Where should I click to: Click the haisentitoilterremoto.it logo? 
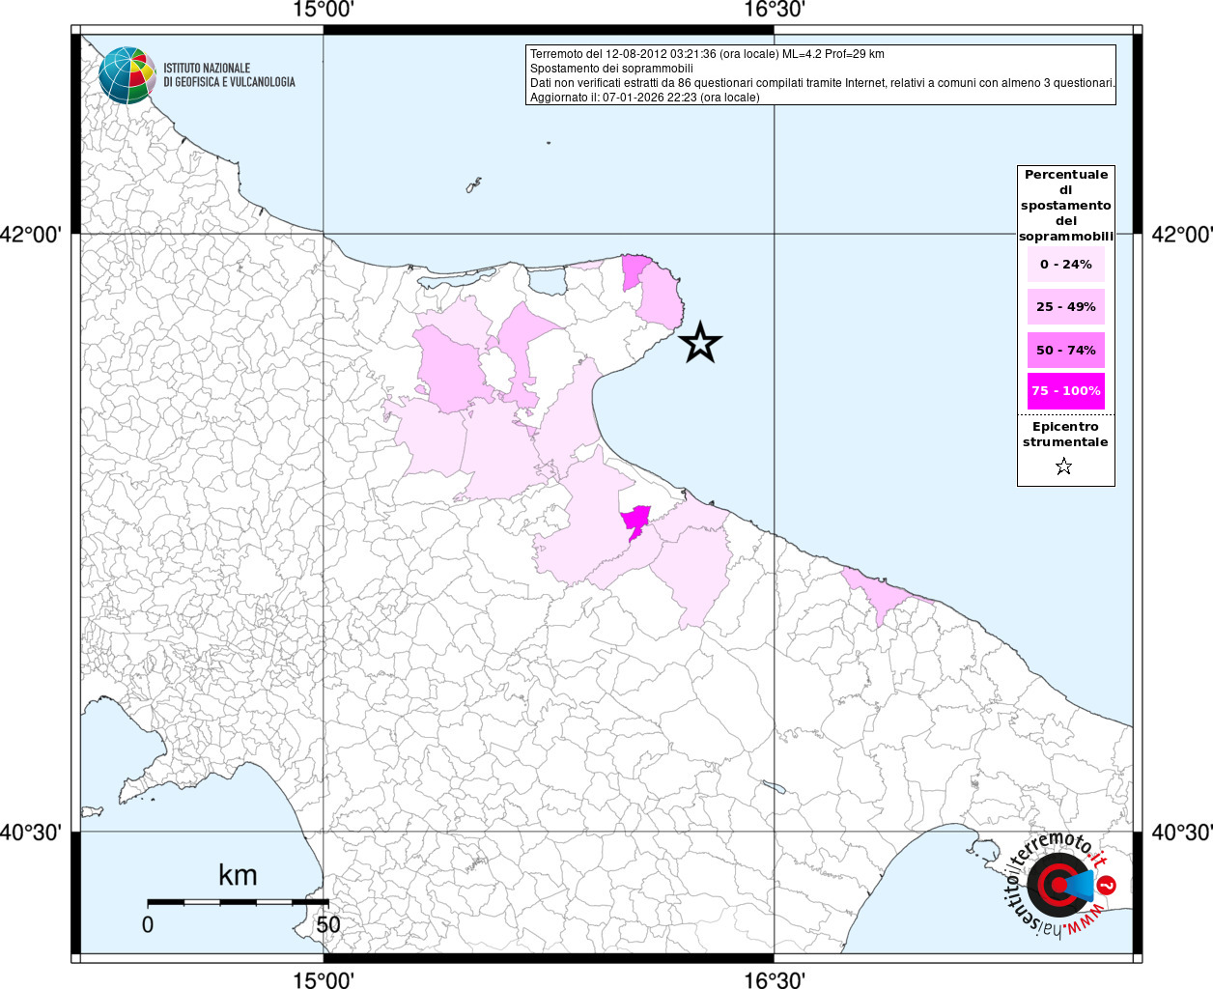[x=1059, y=885]
